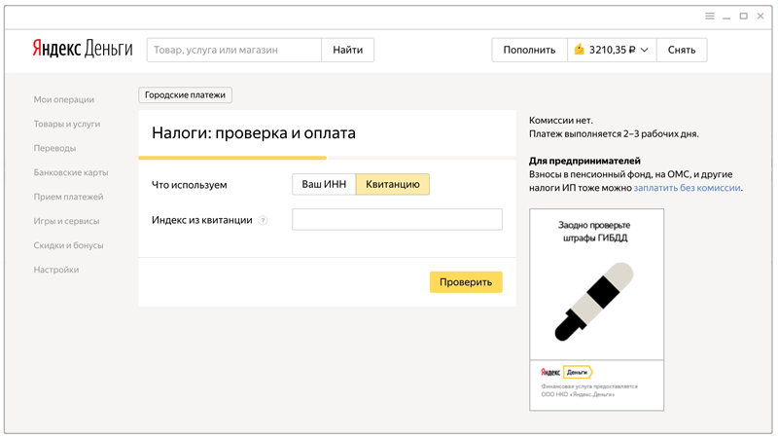
Task: Go to Товары и услуги
Action: [x=67, y=124]
